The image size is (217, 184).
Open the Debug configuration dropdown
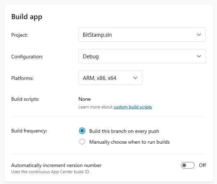click(x=142, y=56)
